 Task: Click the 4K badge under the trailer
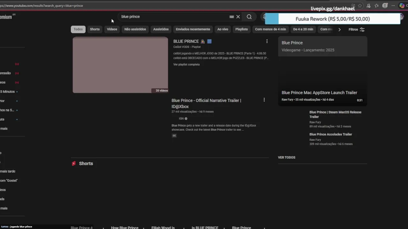click(x=174, y=135)
